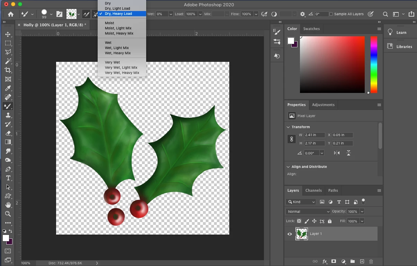This screenshot has width=417, height=266.
Task: Flip horizontal in Transform properties
Action: (337, 153)
